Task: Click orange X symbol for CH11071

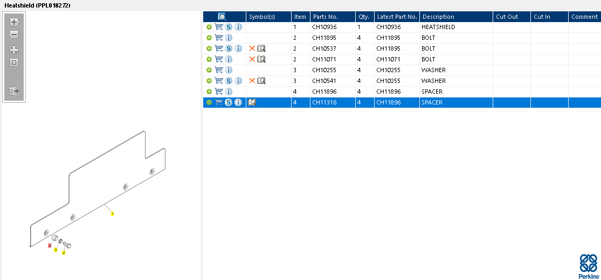Action: pos(252,59)
